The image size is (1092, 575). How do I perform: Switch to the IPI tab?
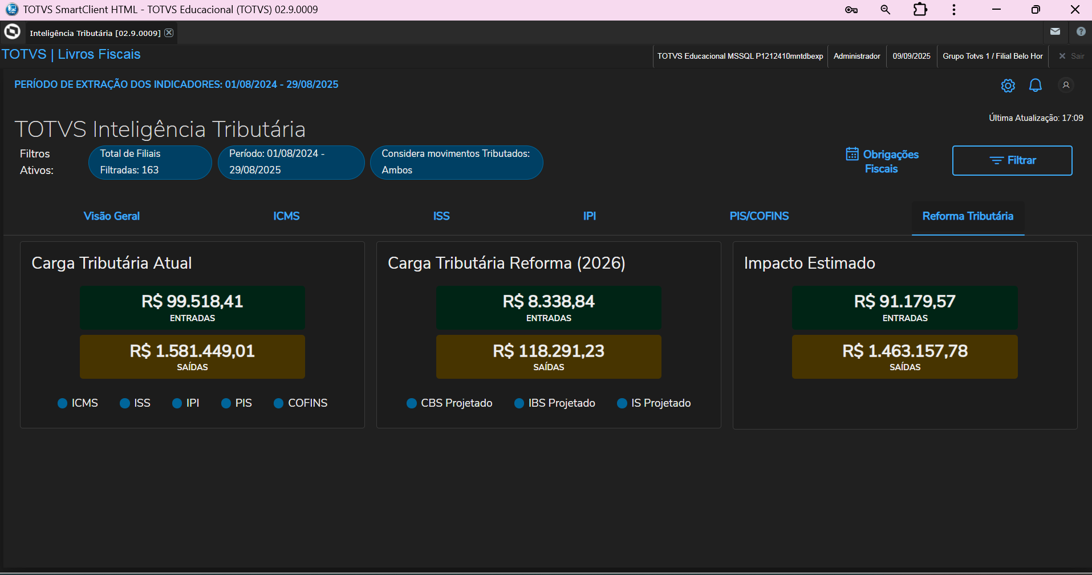point(590,216)
